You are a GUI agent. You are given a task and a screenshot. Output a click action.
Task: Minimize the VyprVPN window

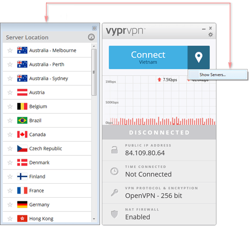(x=203, y=29)
